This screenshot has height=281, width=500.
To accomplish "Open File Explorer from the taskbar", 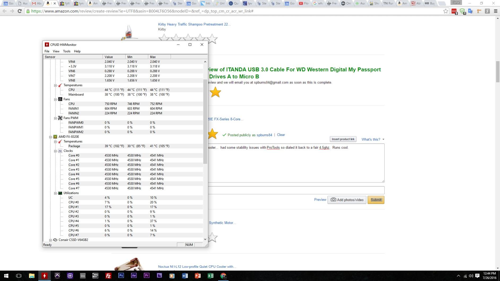I will (x=32, y=276).
